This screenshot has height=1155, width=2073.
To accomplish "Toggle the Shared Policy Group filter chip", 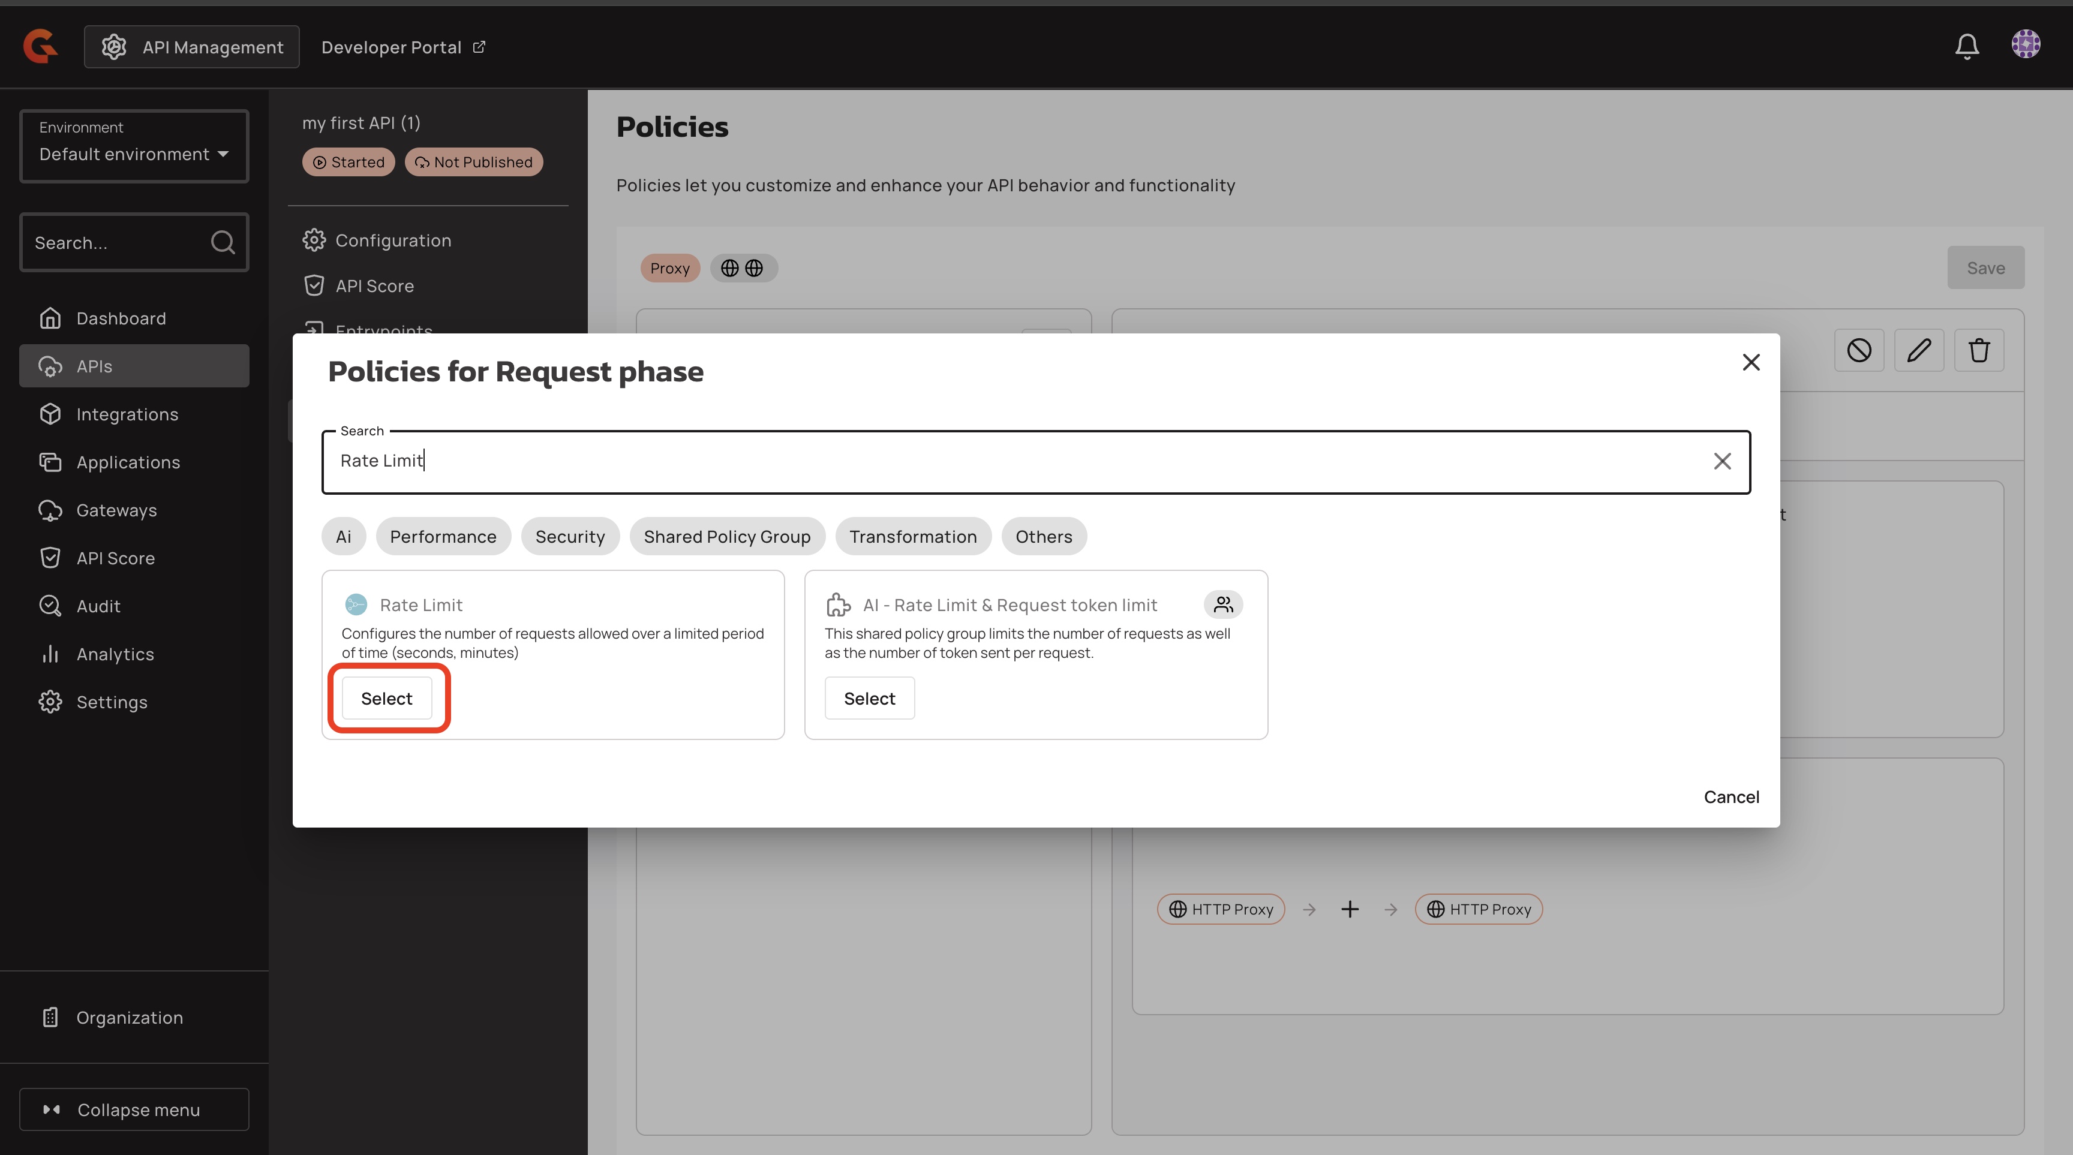I will [726, 537].
